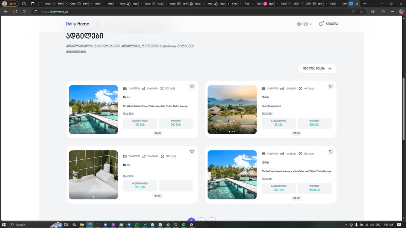This screenshot has width=406, height=228.
Task: Open Copilot dropdown in browser toolbar
Action: coord(401,11)
